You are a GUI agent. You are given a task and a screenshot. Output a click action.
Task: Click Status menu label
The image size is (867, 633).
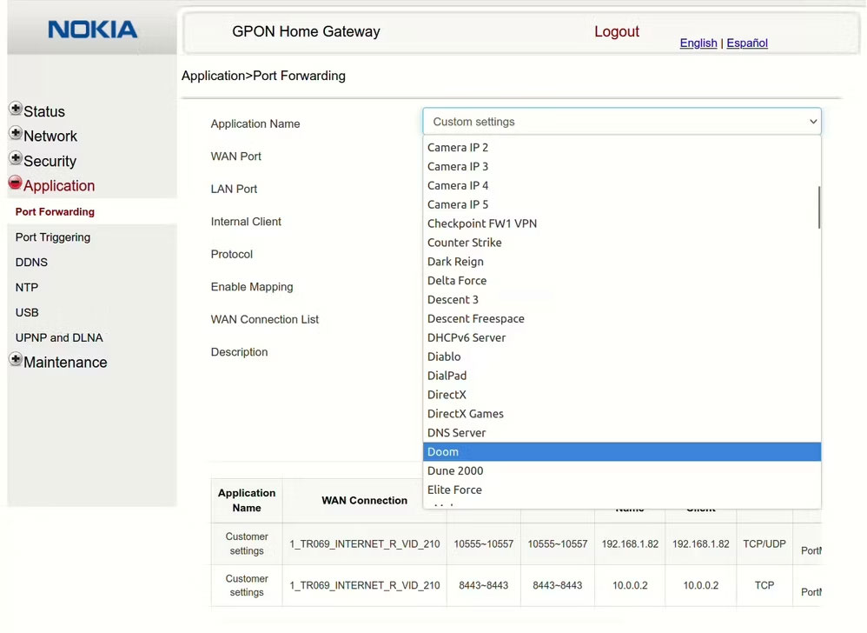pyautogui.click(x=44, y=112)
